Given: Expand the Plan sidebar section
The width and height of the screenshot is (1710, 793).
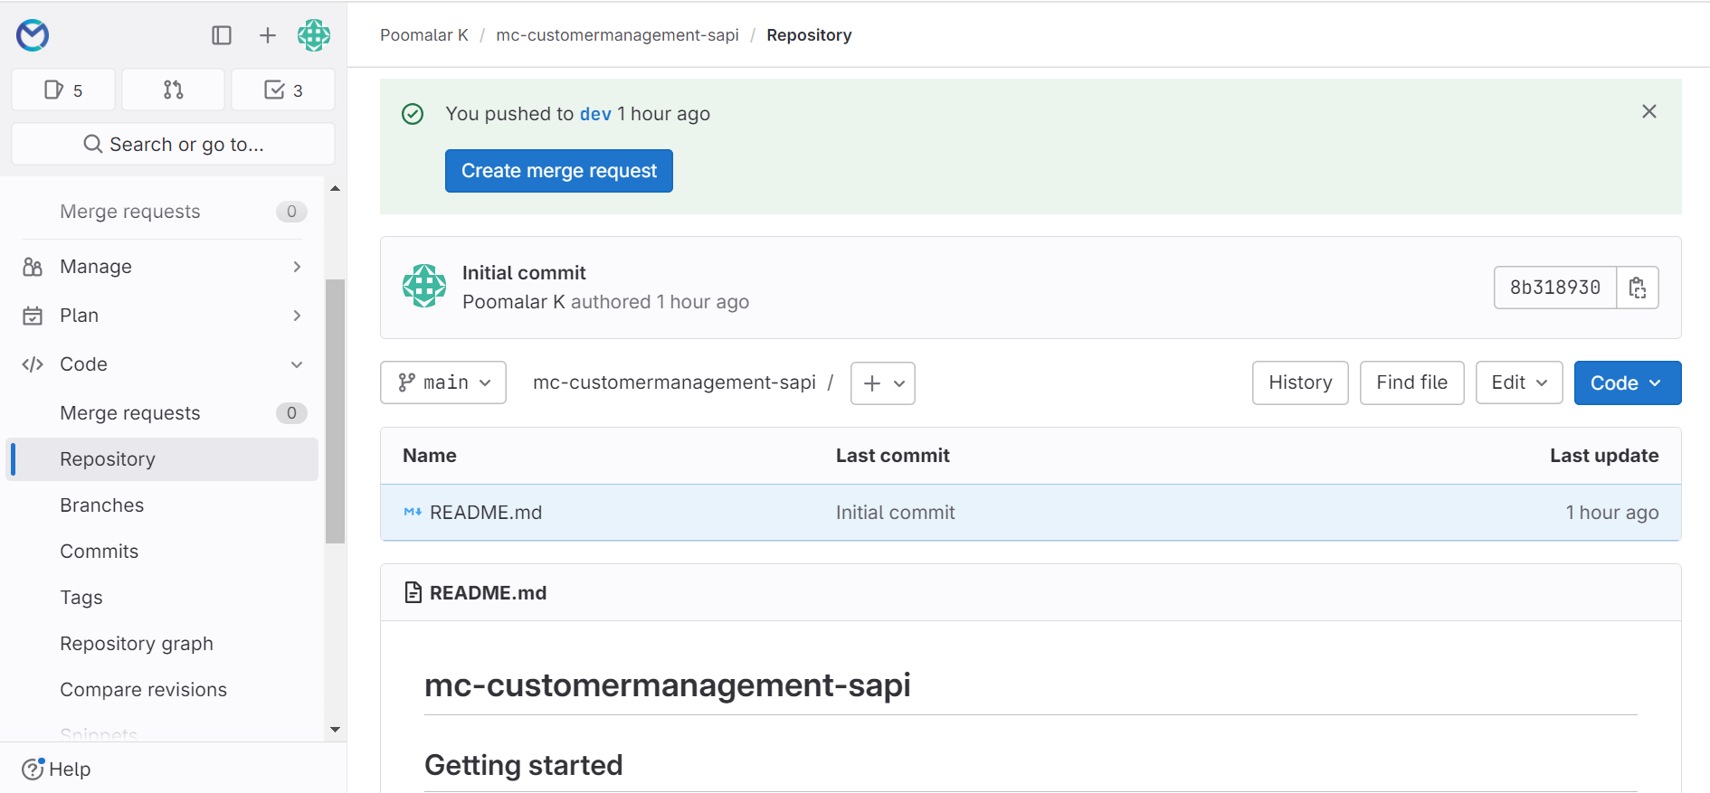Looking at the screenshot, I should [x=163, y=316].
